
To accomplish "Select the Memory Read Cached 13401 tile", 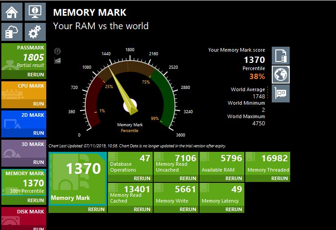I will coord(130,195).
